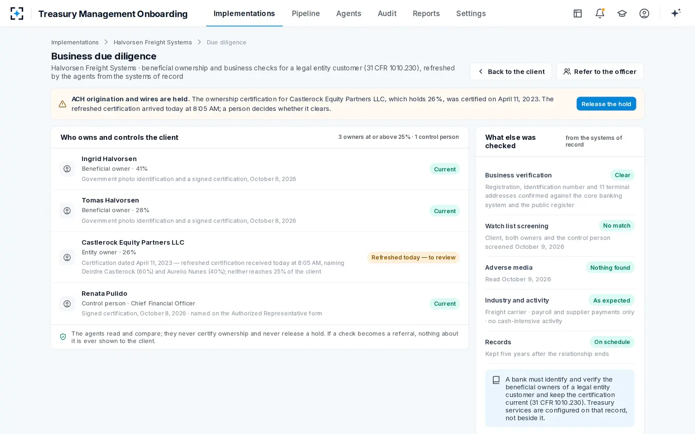
Task: Click Ingrid Halvorsen's Current status badge
Action: (445, 169)
